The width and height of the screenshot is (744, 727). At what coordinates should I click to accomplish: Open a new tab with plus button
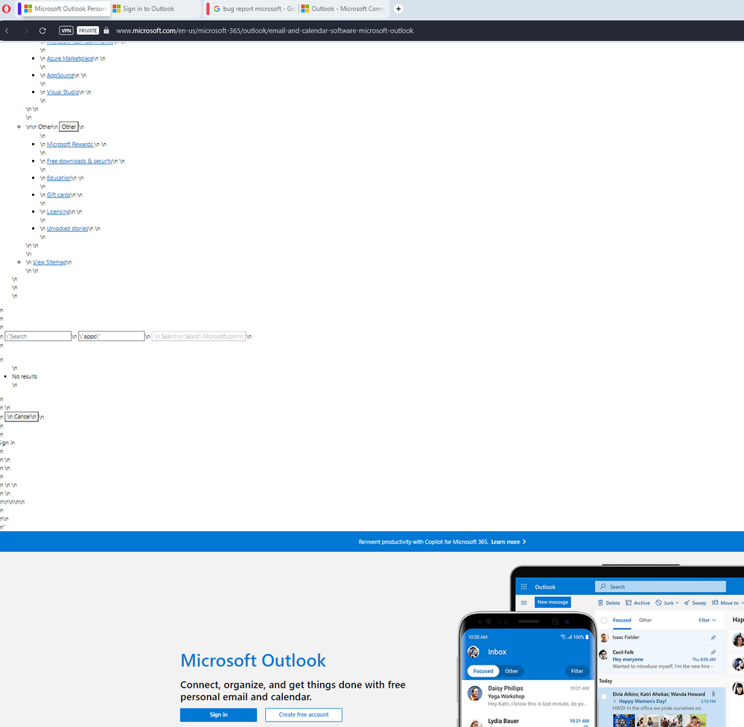[x=398, y=8]
